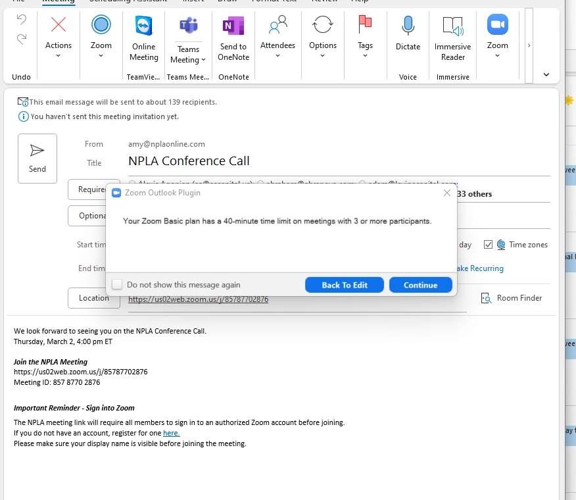The image size is (576, 500).
Task: Click the Undo arrow icon
Action: coord(22,20)
